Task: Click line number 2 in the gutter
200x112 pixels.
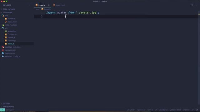Action: click(x=42, y=16)
